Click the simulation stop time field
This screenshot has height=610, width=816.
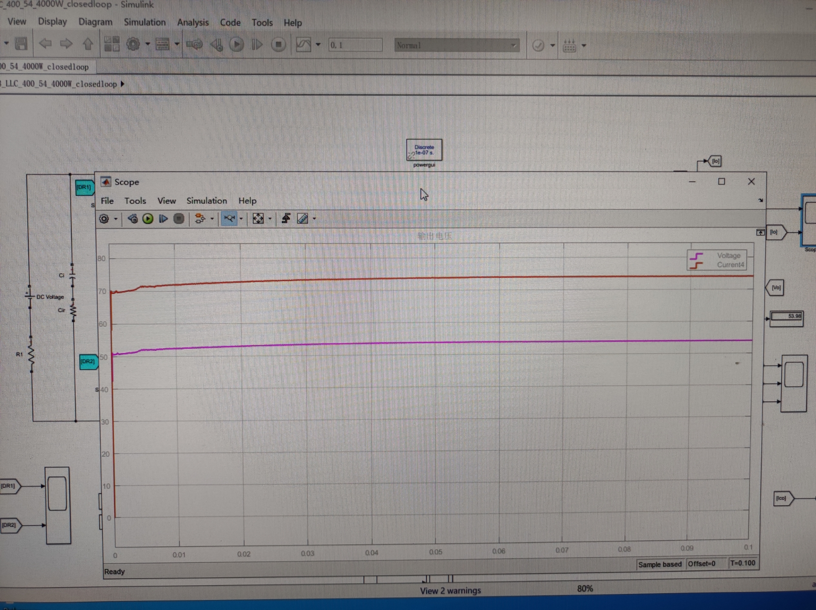355,45
